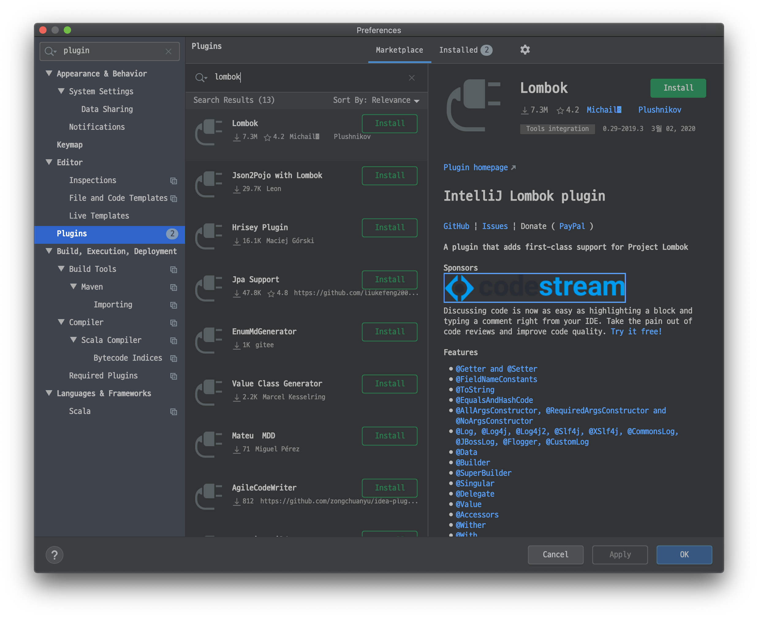The height and width of the screenshot is (618, 758).
Task: Install the Jpa Support plugin
Action: (x=389, y=280)
